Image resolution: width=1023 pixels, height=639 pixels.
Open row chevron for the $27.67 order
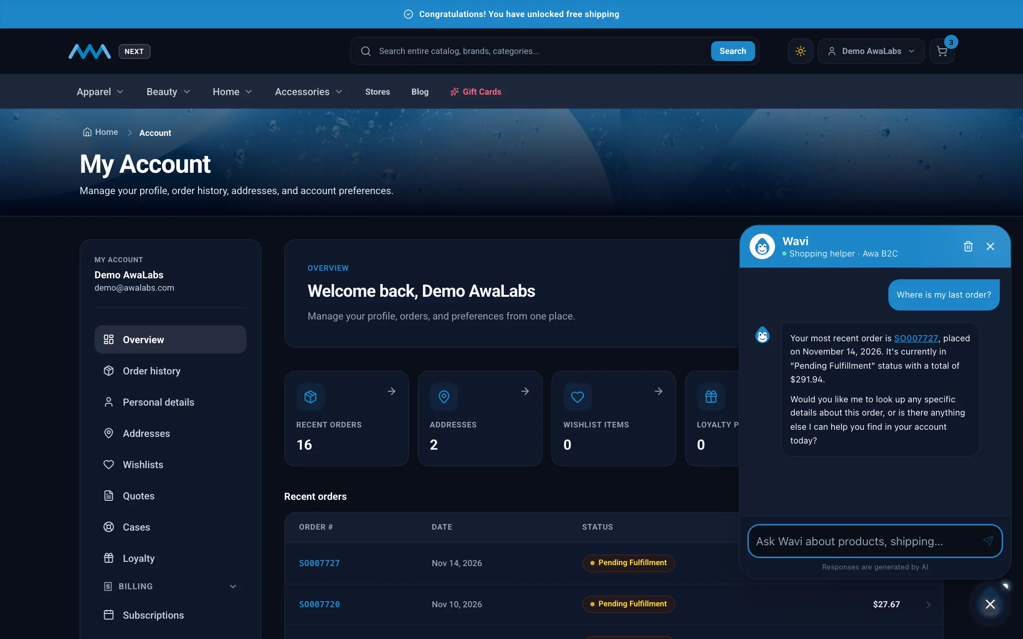928,604
